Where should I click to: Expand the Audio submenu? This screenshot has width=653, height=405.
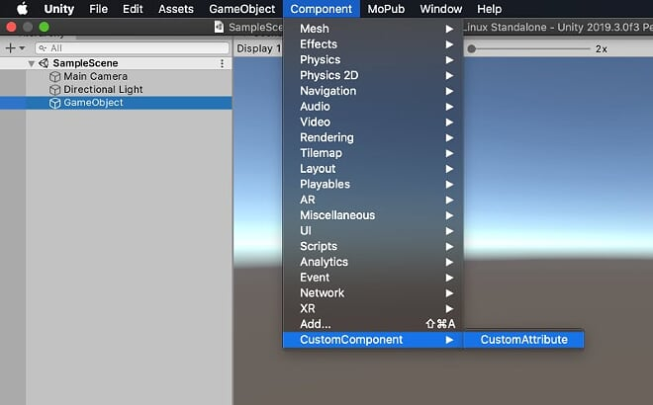(x=373, y=107)
